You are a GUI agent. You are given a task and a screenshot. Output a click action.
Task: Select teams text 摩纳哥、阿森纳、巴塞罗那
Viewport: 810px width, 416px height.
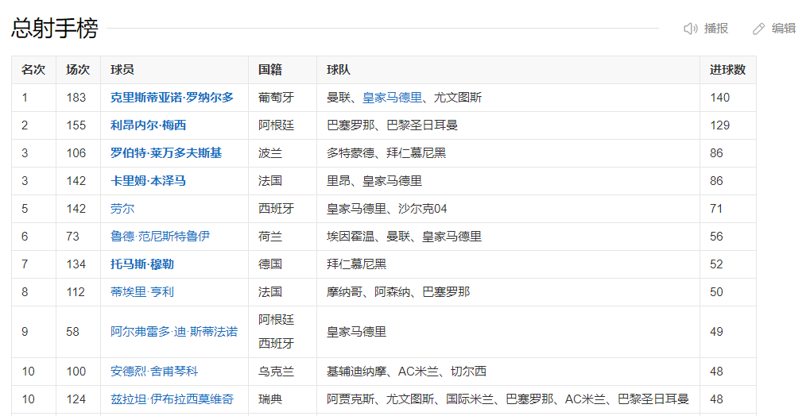click(x=398, y=292)
